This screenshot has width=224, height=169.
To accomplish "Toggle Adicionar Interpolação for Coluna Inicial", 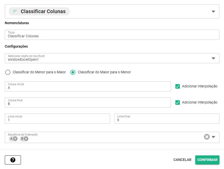I will [178, 86].
